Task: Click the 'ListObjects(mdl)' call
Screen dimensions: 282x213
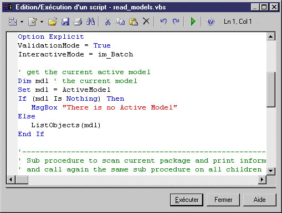Action: (66, 125)
